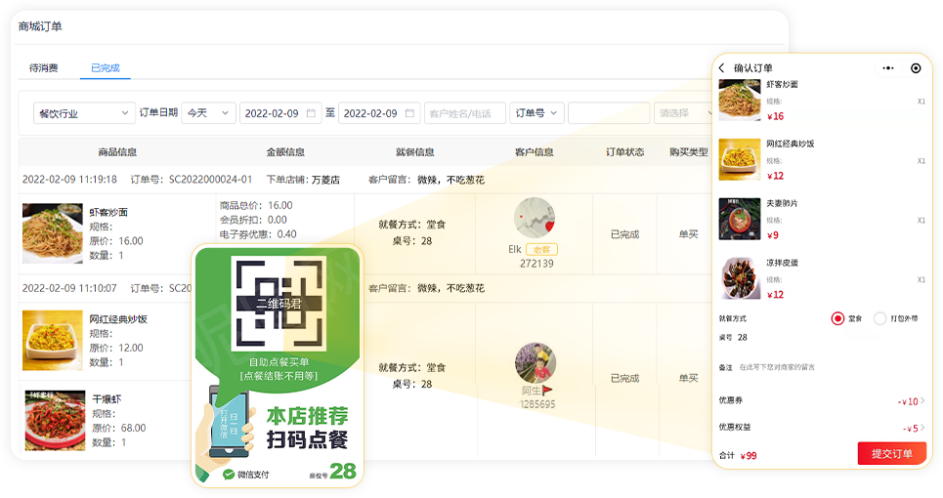Click the ¥16 price of 虾客炒面
943x498 pixels.
click(776, 116)
